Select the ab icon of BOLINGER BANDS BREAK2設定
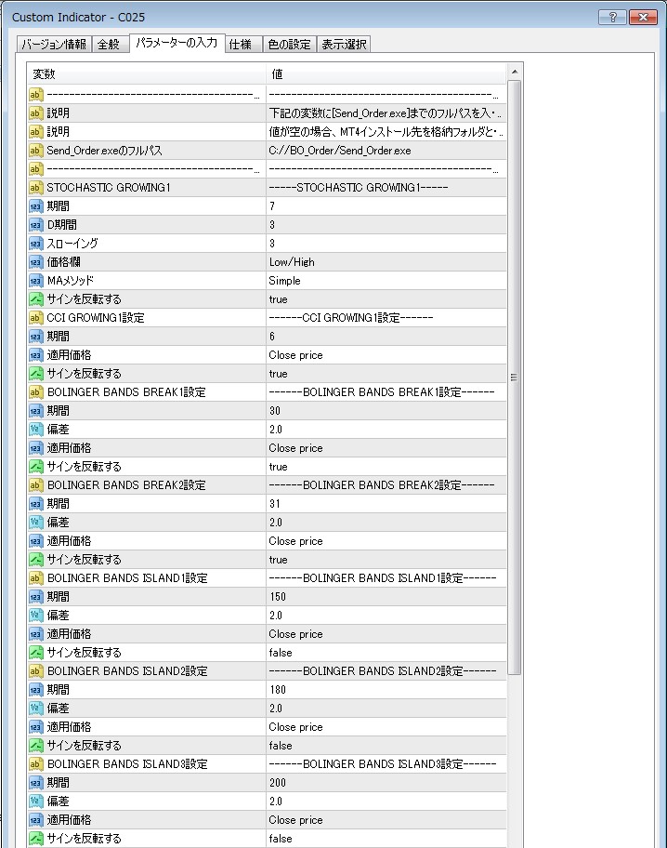 35,485
